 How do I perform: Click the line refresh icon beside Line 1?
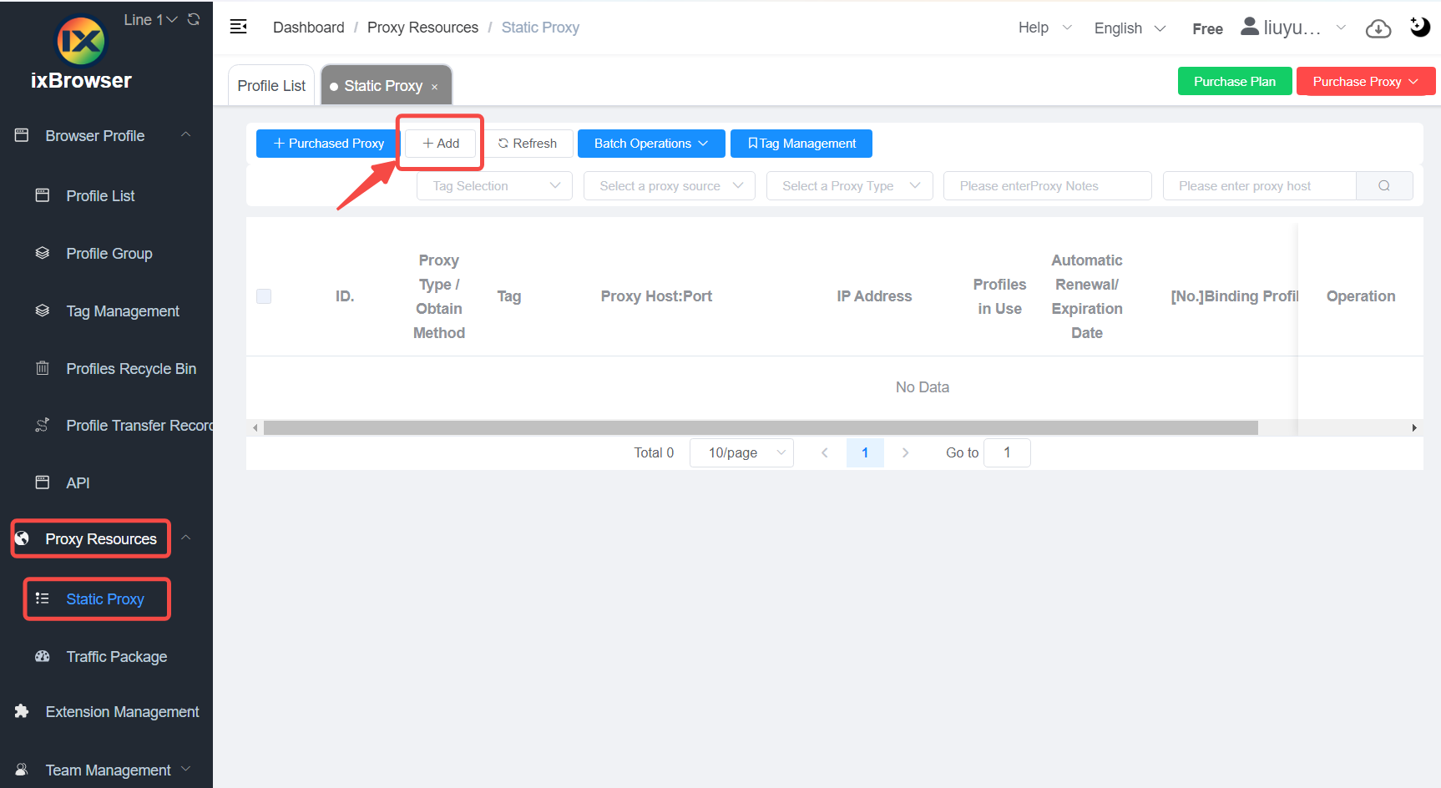tap(194, 19)
